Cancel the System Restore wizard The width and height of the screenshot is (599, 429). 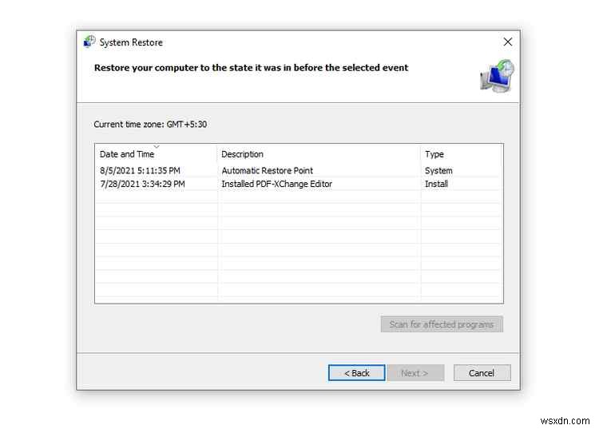coord(482,373)
